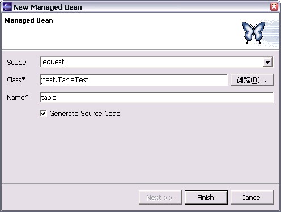This screenshot has width=281, height=212.
Task: Click the Scope combo box showing request
Action: point(156,62)
